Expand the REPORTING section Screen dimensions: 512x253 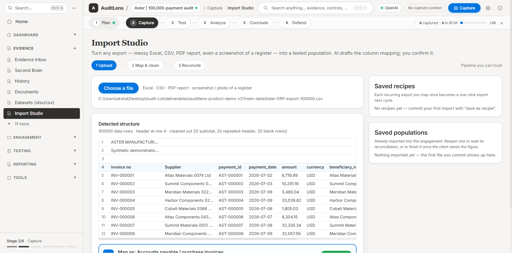[x=42, y=164]
